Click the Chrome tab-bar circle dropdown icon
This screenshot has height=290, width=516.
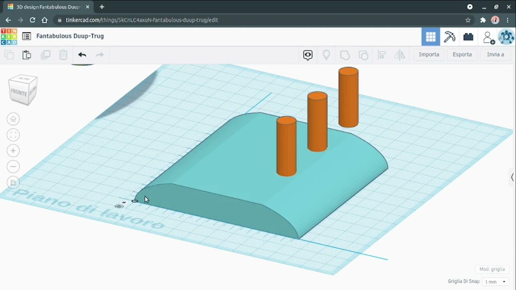(470, 7)
